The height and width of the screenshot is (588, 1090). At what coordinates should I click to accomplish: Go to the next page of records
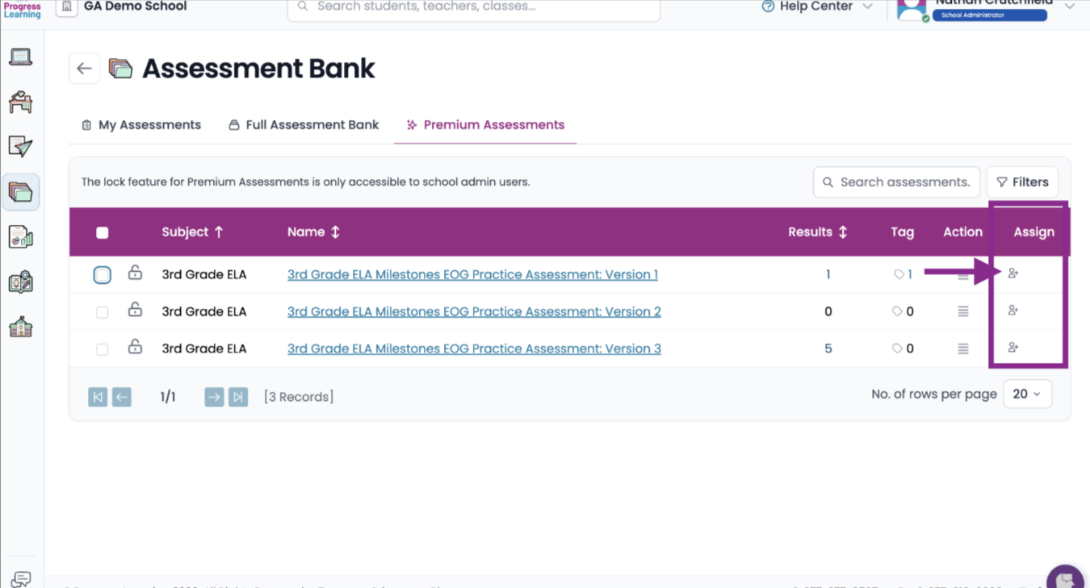point(214,397)
